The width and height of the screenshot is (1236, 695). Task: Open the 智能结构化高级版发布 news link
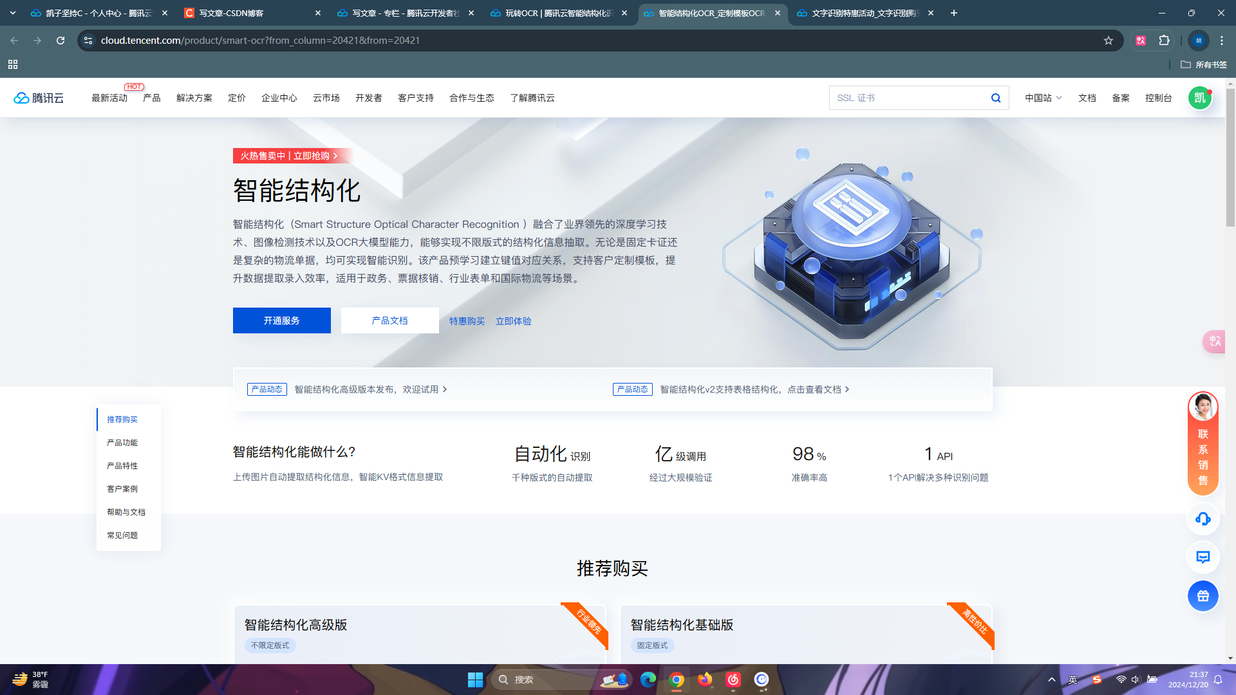click(x=371, y=389)
